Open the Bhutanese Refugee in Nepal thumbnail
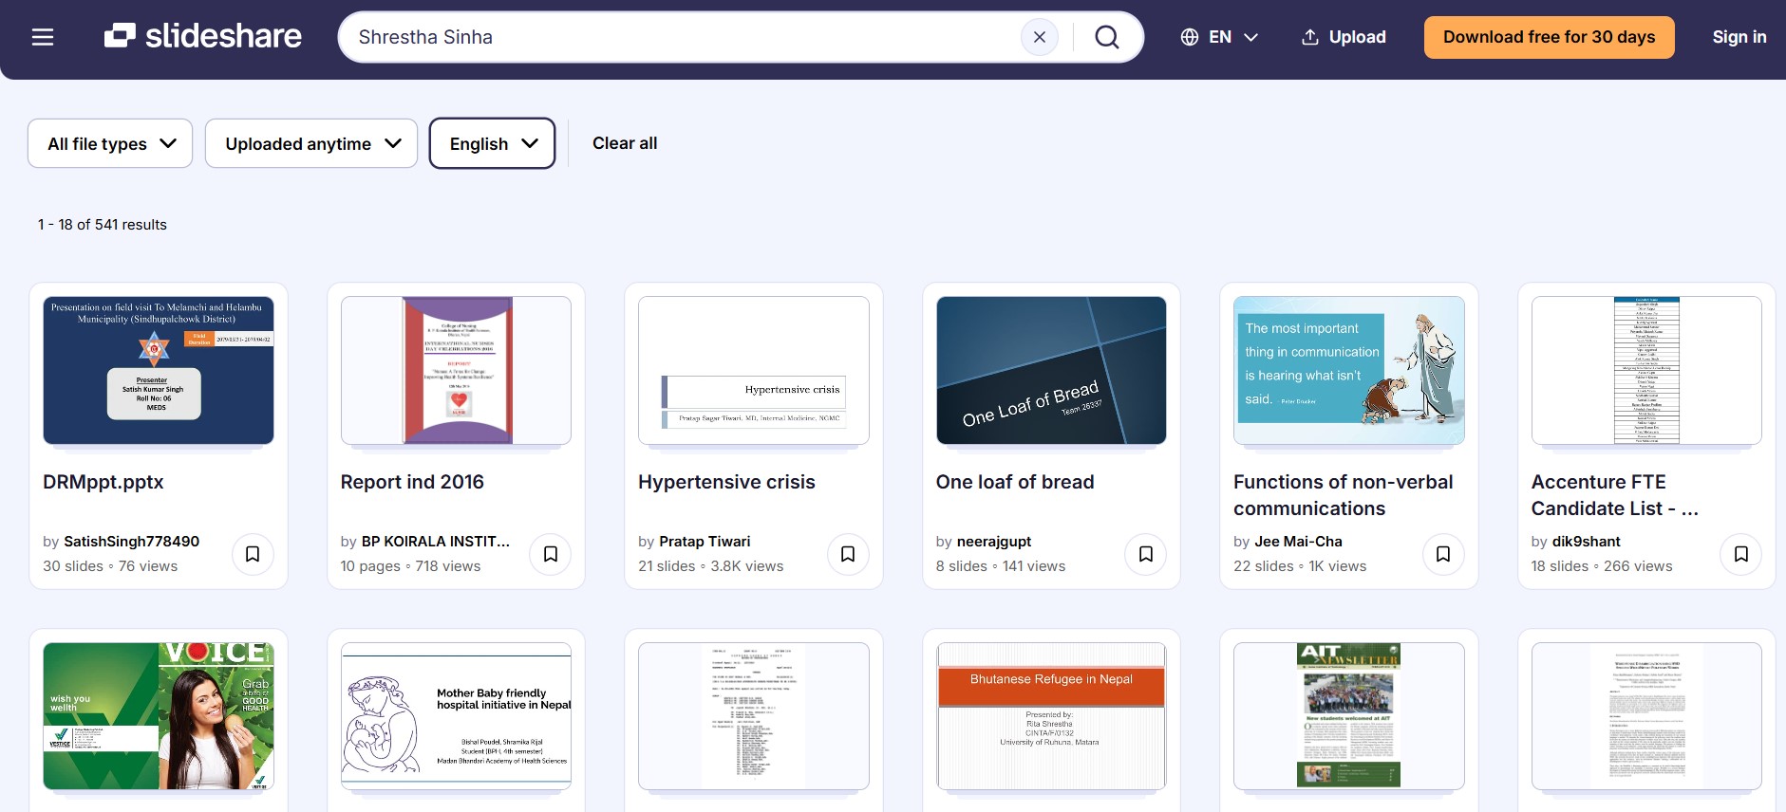1786x812 pixels. click(x=1051, y=716)
